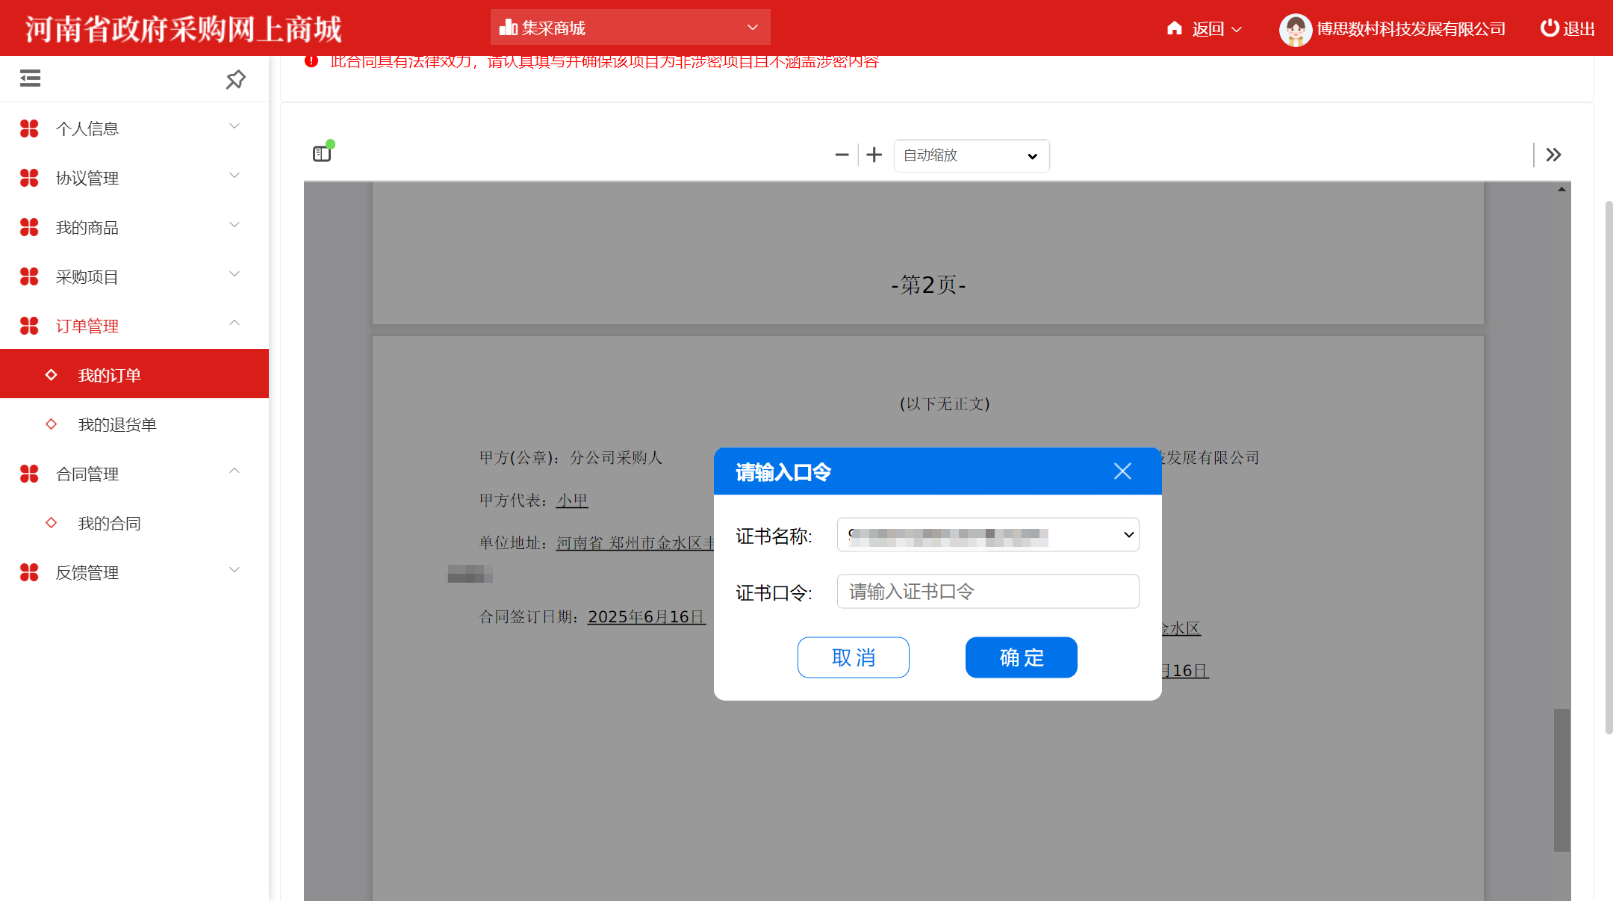Select 我的订单 menu item

134,374
